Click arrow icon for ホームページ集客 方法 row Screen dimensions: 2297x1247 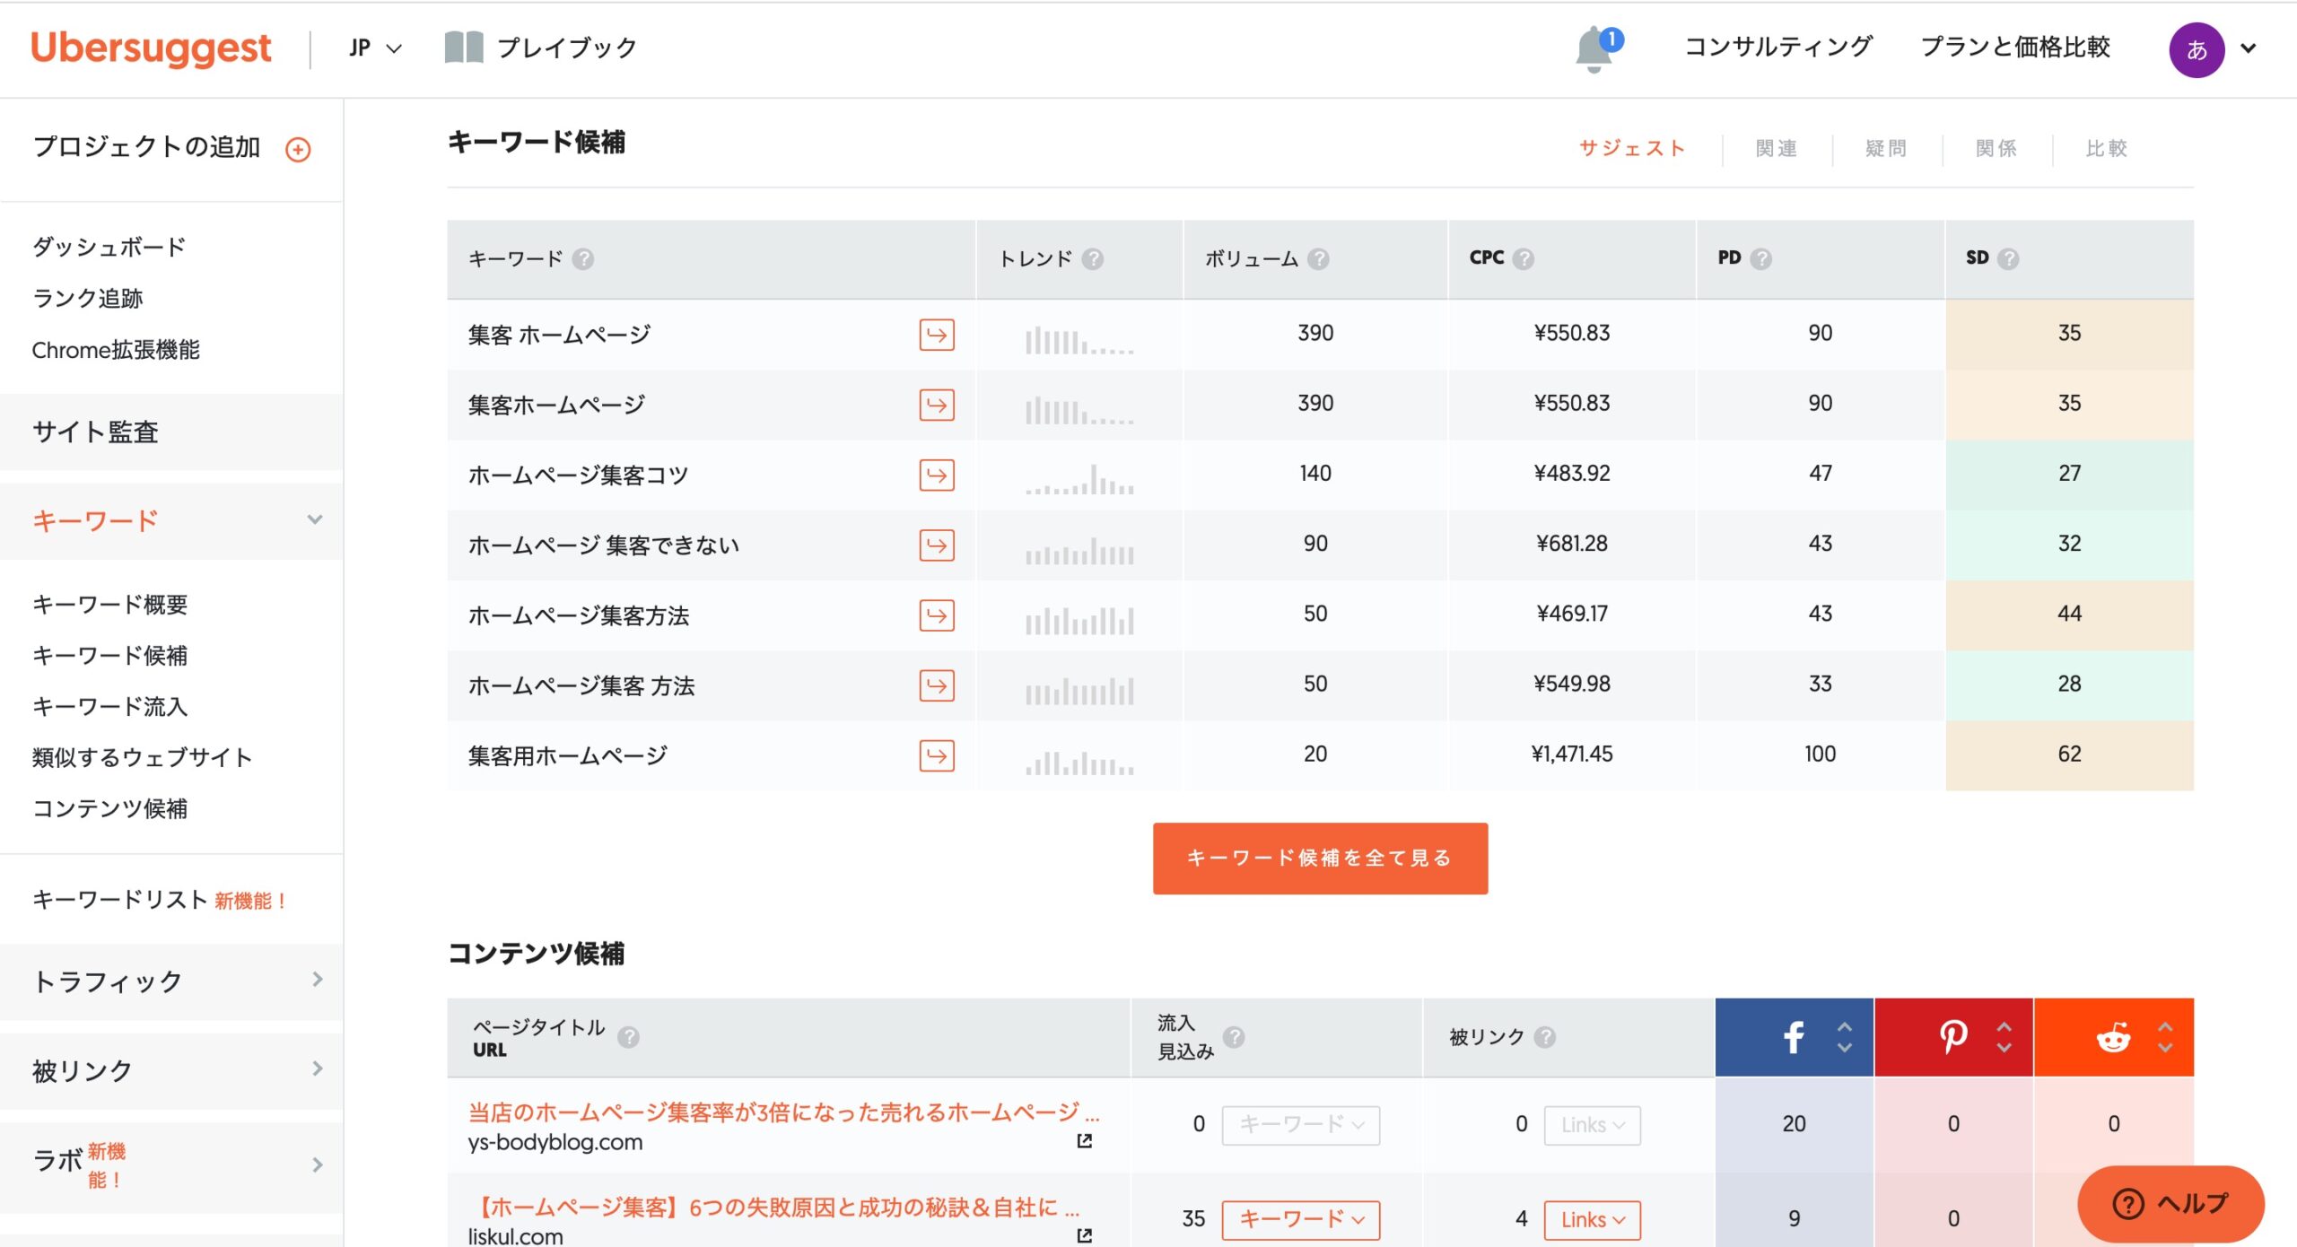point(937,685)
